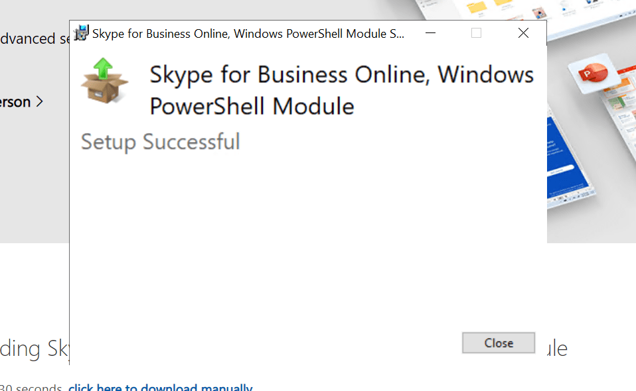The width and height of the screenshot is (636, 391).
Task: Click the partially hidden 'ding Sk' page heading
Action: pos(33,349)
